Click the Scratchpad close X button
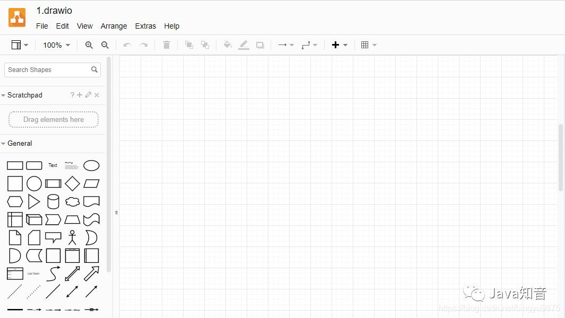Viewport: 565px width, 318px height. click(x=97, y=95)
